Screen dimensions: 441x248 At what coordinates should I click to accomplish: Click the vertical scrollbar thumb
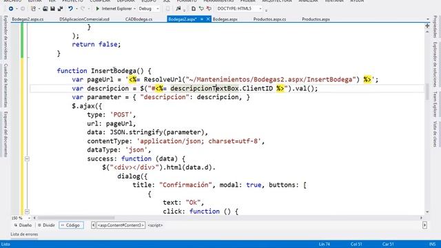coord(427,92)
